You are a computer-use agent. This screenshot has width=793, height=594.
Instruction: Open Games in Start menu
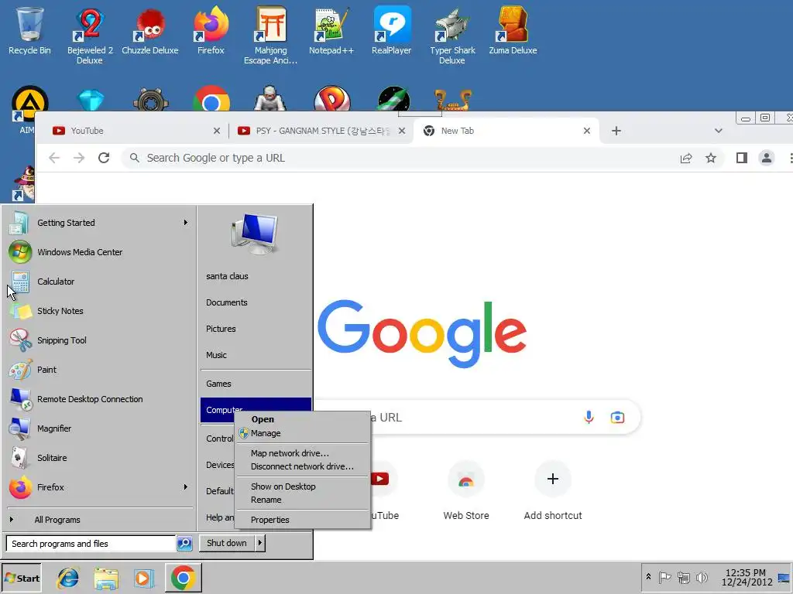tap(256, 384)
